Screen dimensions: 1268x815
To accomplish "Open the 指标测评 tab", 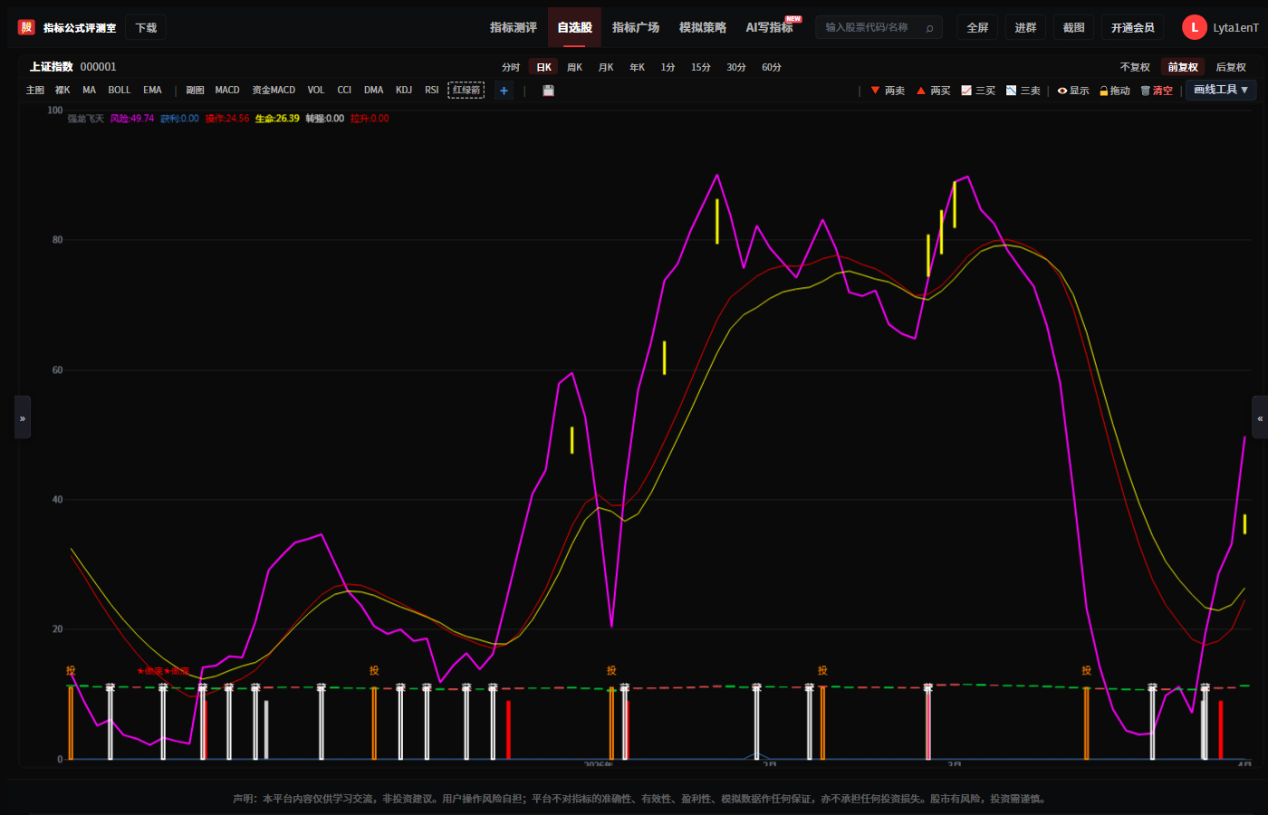I will click(x=514, y=28).
